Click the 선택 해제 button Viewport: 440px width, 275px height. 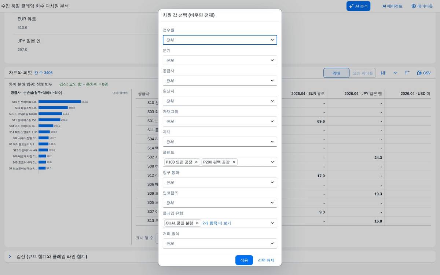(266, 260)
